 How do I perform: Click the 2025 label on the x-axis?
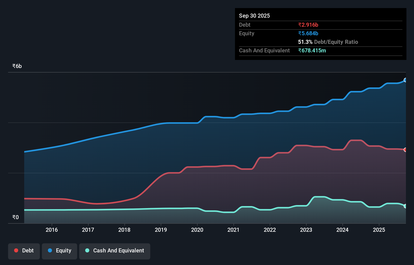point(379,230)
